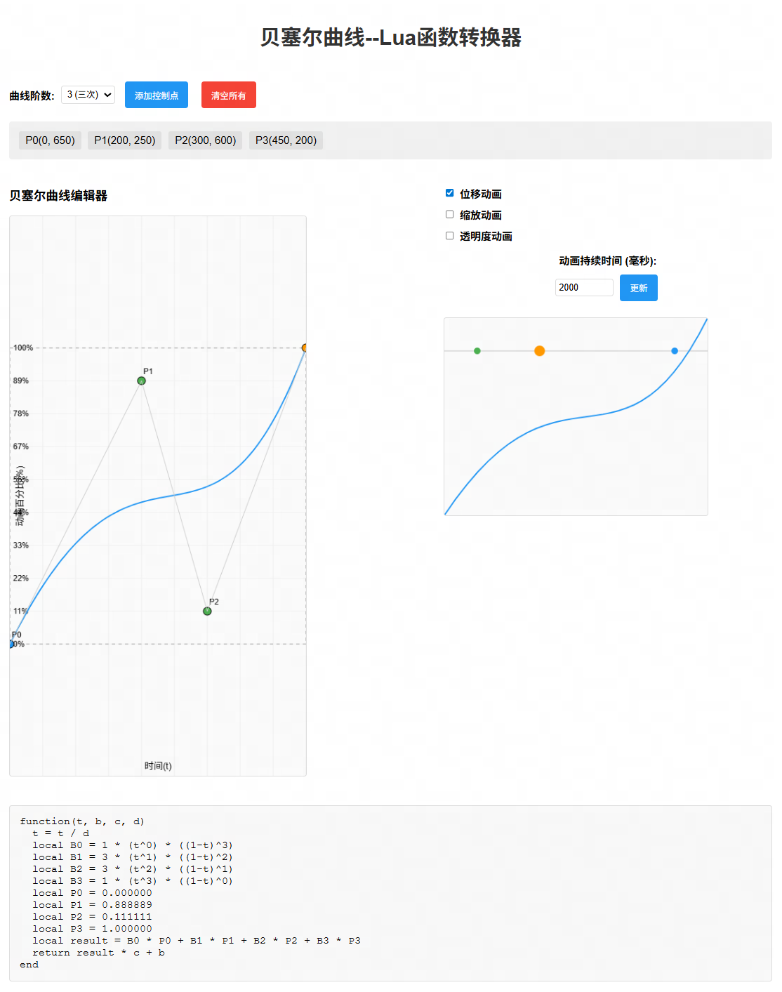Open the 曲线阶数 order dropdown
Viewport: 782px width, 992px height.
[x=88, y=95]
